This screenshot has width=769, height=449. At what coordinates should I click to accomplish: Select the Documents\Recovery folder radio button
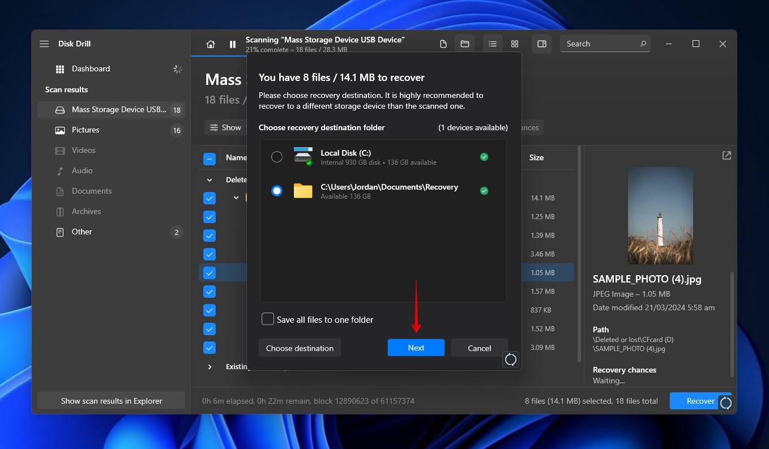pyautogui.click(x=277, y=191)
